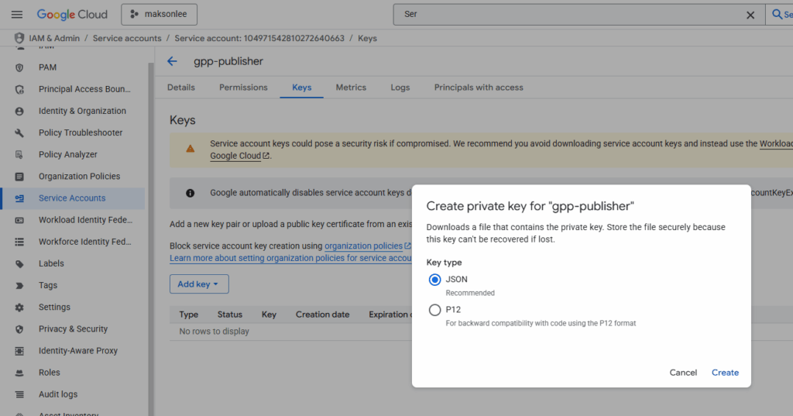Expand the Add key dropdown
This screenshot has height=416, width=793.
coord(198,284)
